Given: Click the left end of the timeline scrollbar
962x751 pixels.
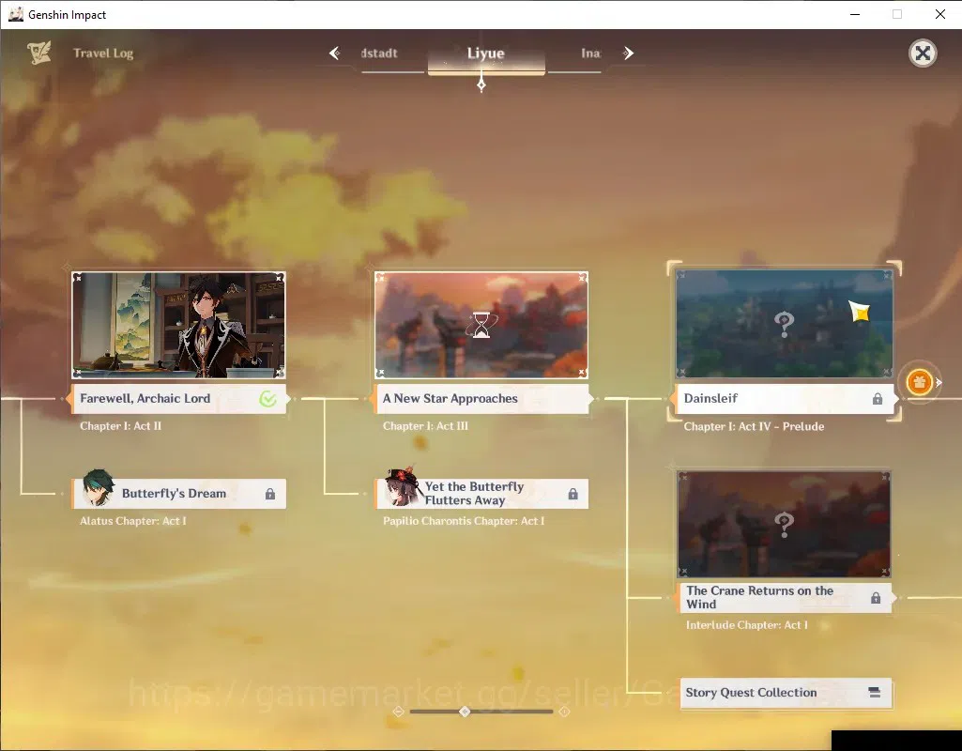Looking at the screenshot, I should [399, 712].
